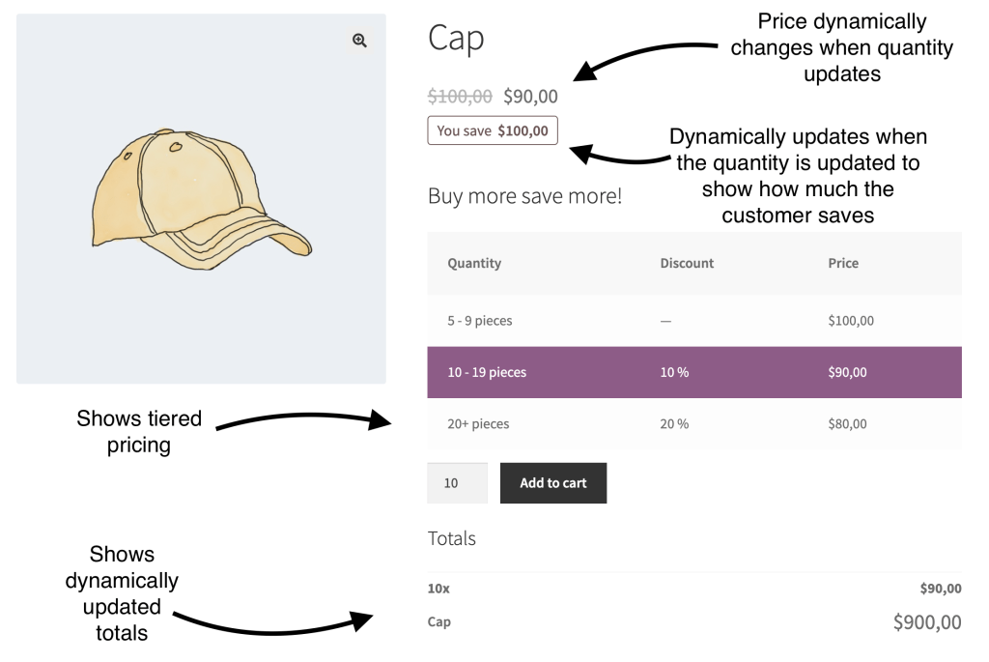The height and width of the screenshot is (662, 989).
Task: Click the Discount column header
Action: tap(687, 263)
